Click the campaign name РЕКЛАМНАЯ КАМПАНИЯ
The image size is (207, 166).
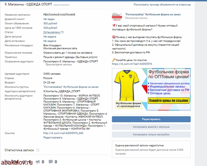point(59,15)
